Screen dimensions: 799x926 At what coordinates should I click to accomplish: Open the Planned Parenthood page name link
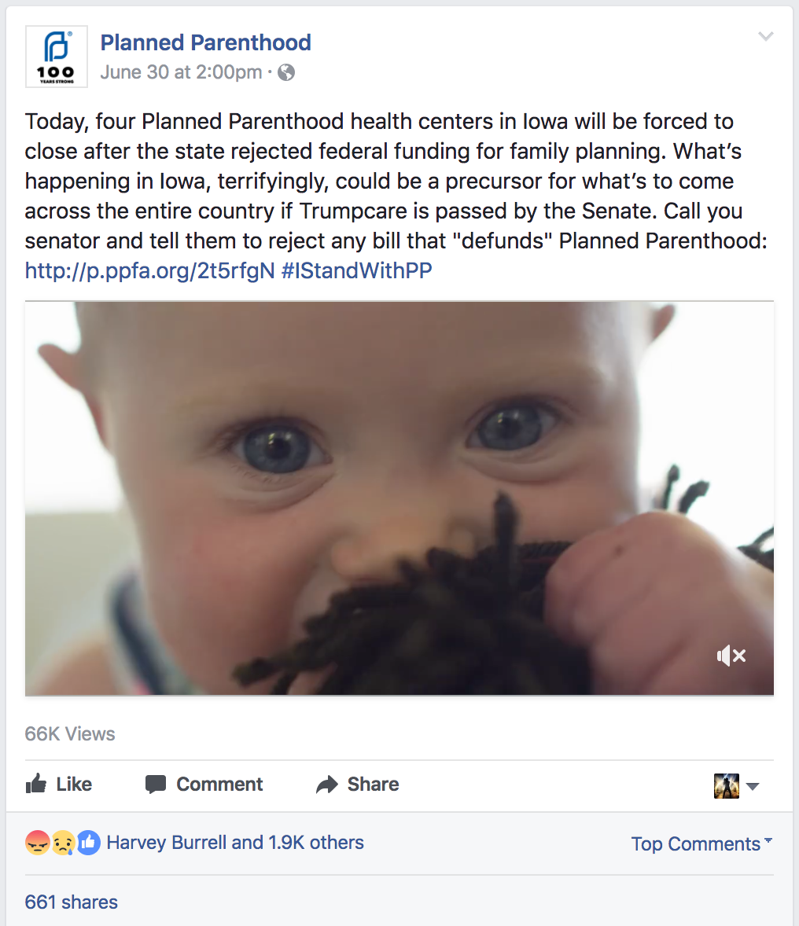(206, 42)
